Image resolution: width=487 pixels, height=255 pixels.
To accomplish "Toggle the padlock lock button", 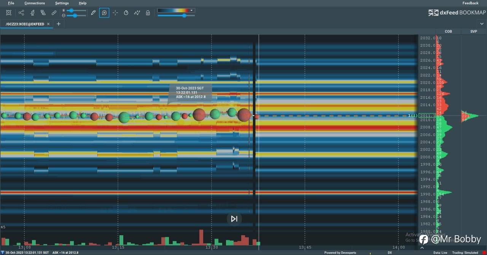I will click(x=148, y=13).
